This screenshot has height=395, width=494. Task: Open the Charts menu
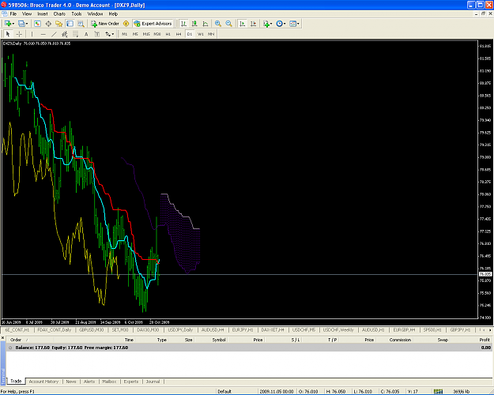[59, 14]
